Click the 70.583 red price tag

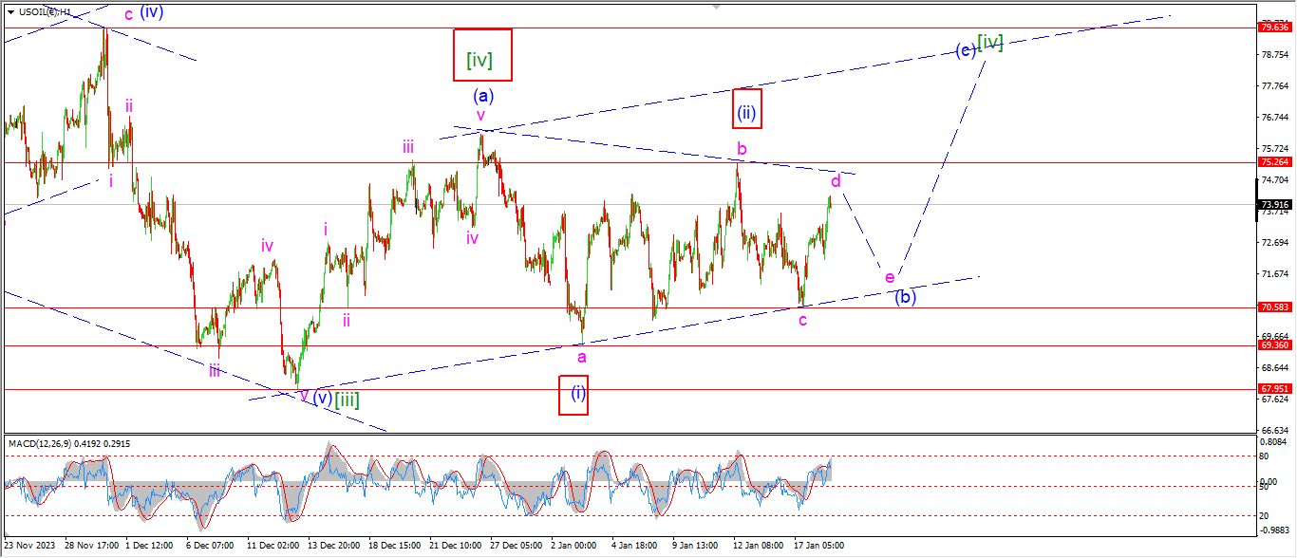tap(1274, 307)
